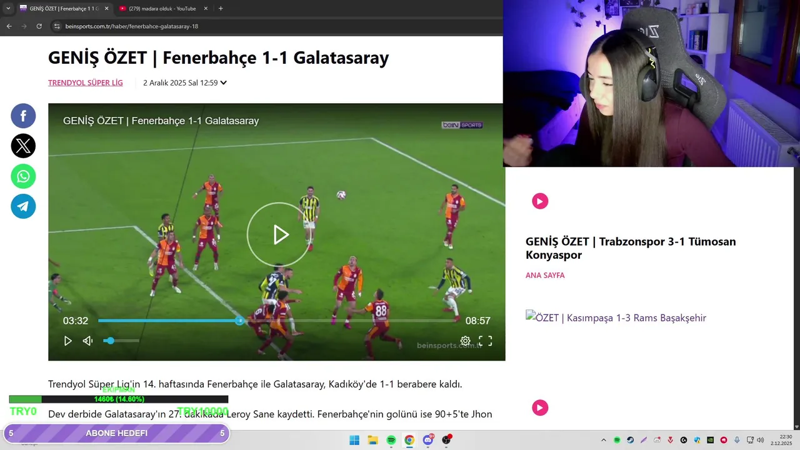The image size is (800, 450).
Task: Play the lower sidebar video icon
Action: click(x=540, y=407)
